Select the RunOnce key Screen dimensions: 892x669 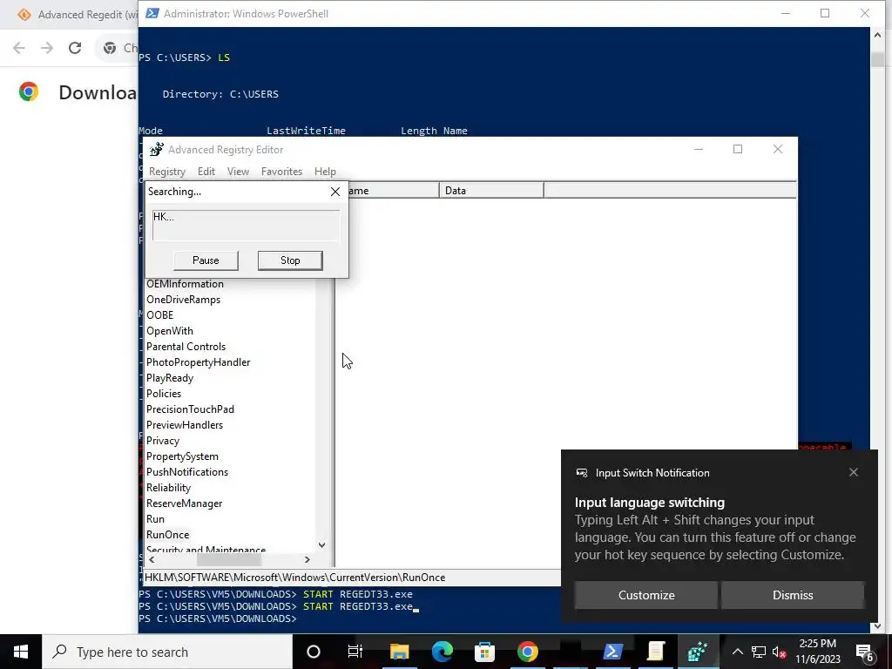(x=168, y=535)
